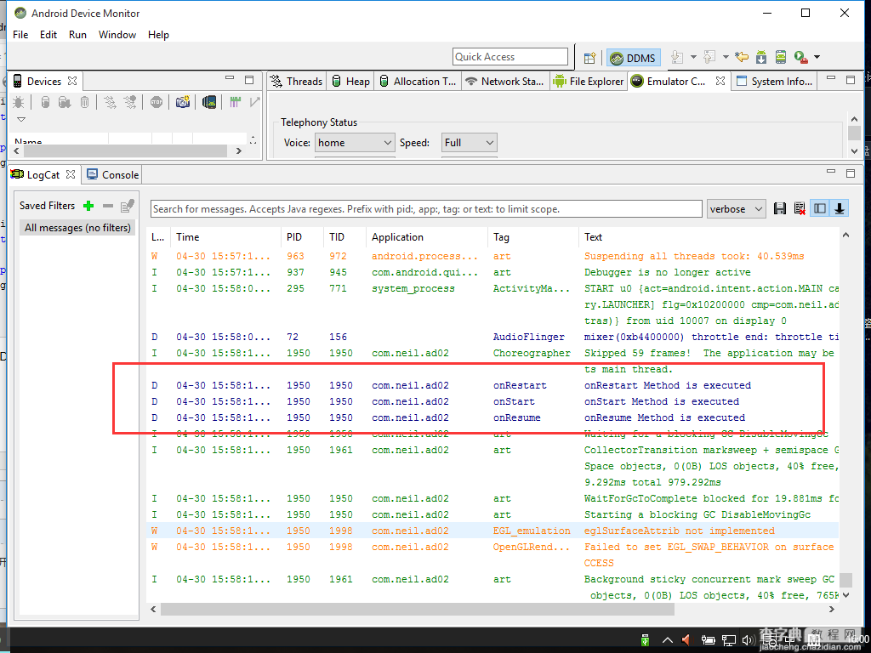Open the Speed dropdown showing Full
The height and width of the screenshot is (653, 871).
point(469,143)
